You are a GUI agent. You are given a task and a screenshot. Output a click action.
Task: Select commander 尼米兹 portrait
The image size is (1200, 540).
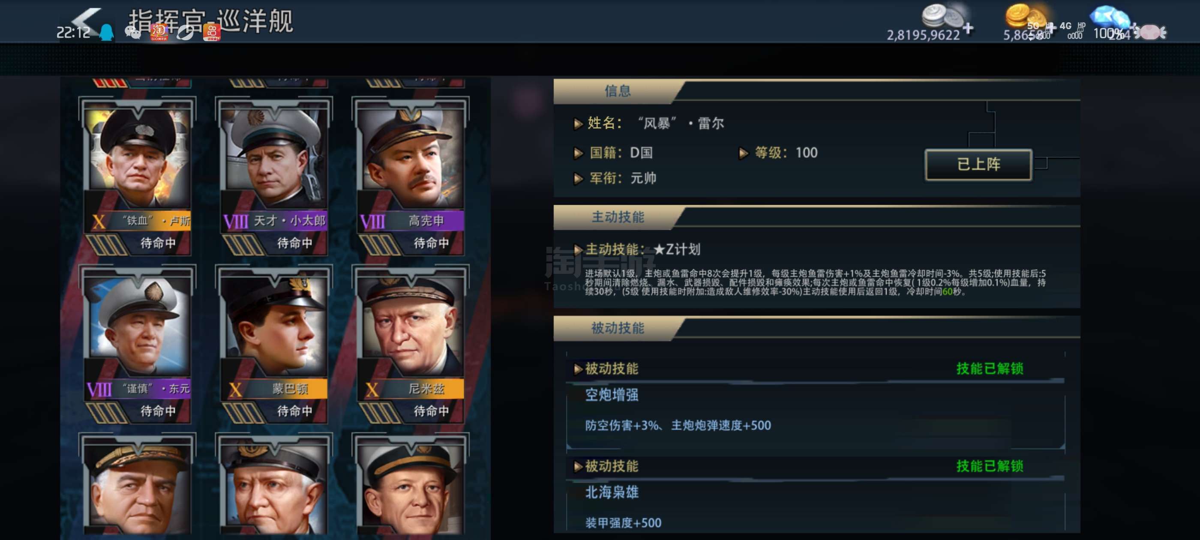click(411, 326)
